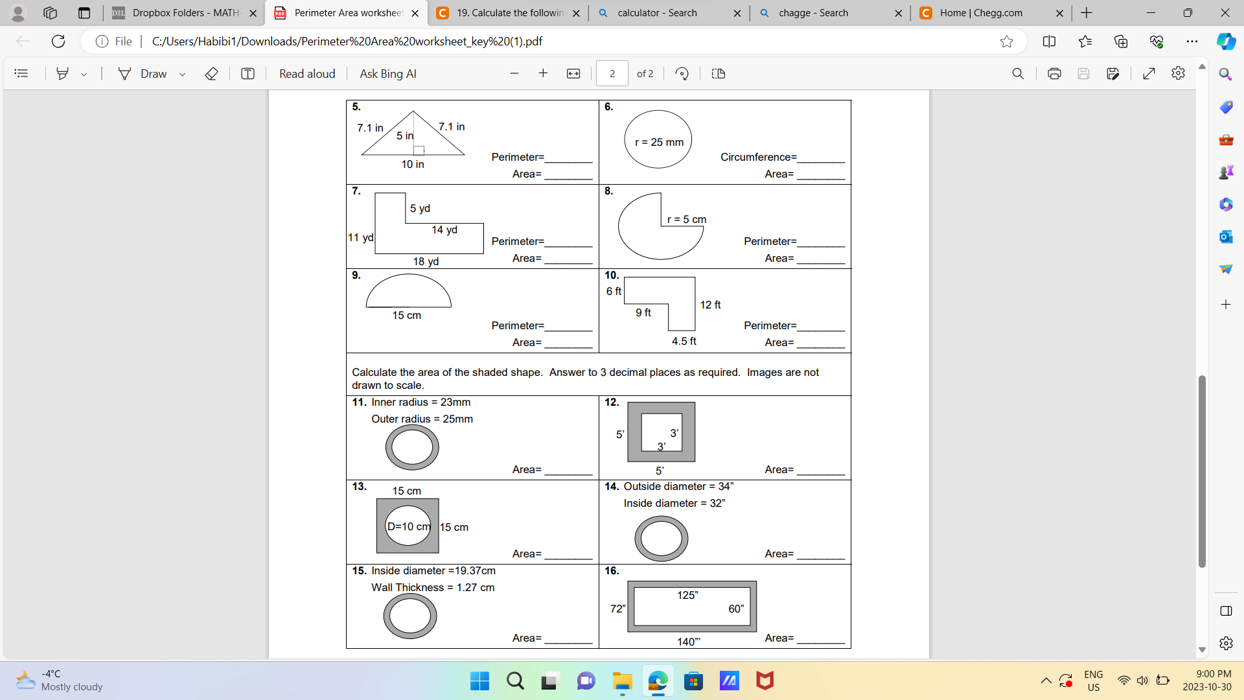Select the Erase annotation tool

[x=211, y=73]
